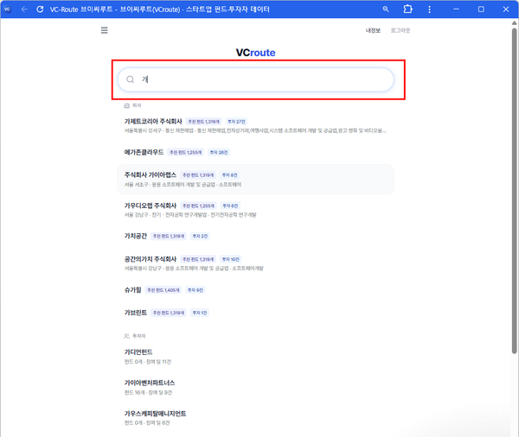The width and height of the screenshot is (519, 437).
Task: Open the zoom magnifier icon in title bar
Action: (386, 9)
